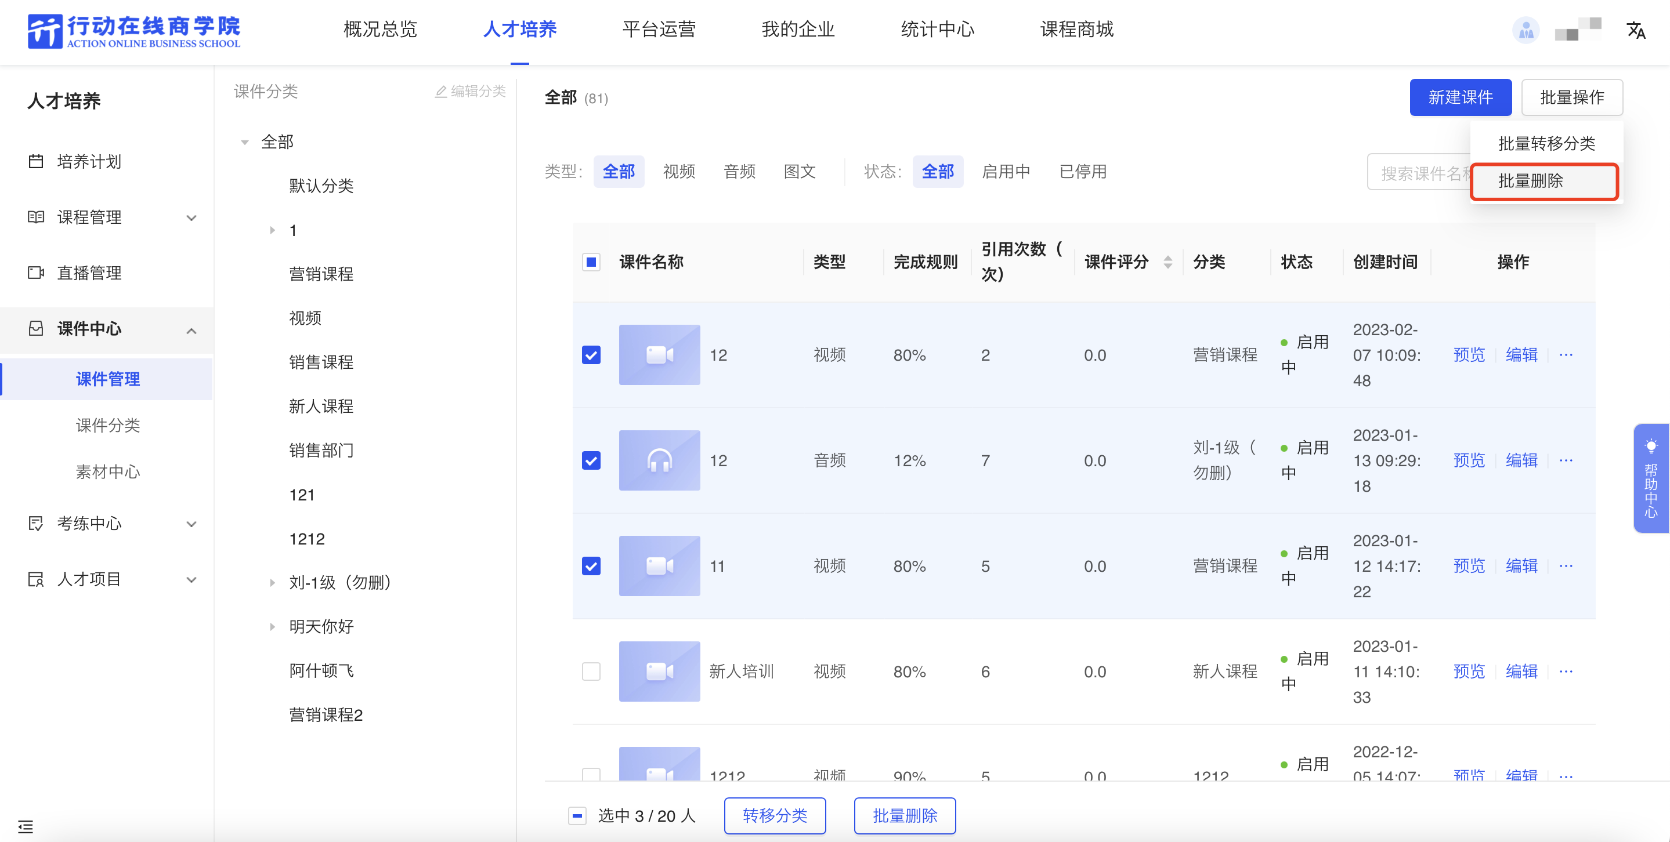Toggle the bottom bar selection checkbox
Viewport: 1670px width, 842px height.
click(x=577, y=815)
